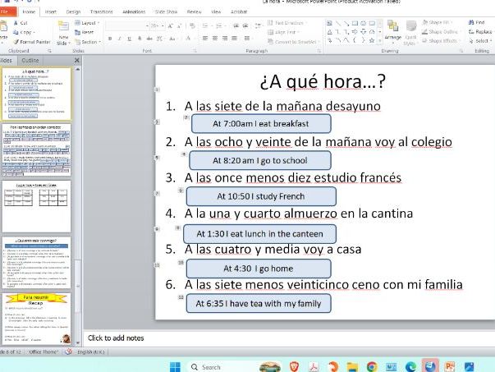Select the Oval shape in gallery
Image resolution: width=495 pixels, height=372 pixels.
pos(364,23)
